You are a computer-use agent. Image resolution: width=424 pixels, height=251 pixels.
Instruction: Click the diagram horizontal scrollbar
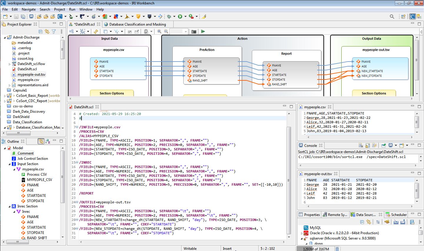(241, 99)
